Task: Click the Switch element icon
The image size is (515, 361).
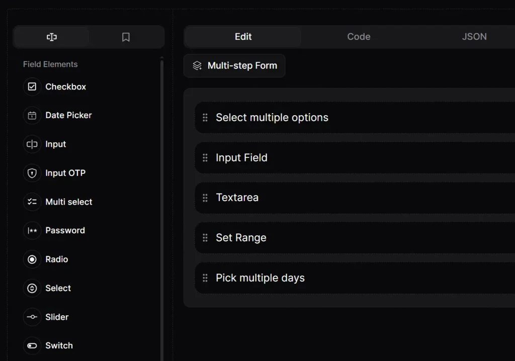Action: pos(32,346)
